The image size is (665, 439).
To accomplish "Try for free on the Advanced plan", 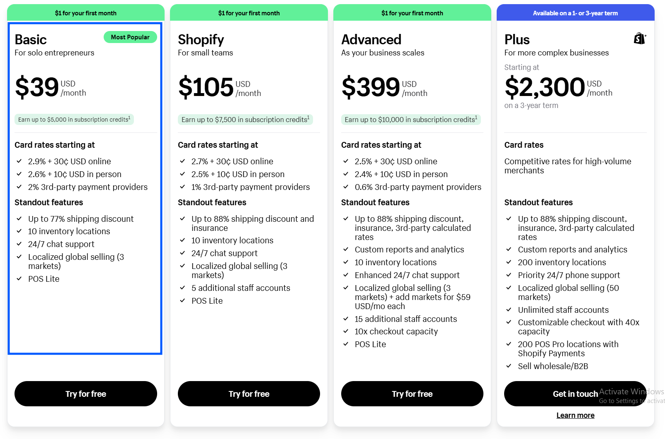I will coord(412,393).
